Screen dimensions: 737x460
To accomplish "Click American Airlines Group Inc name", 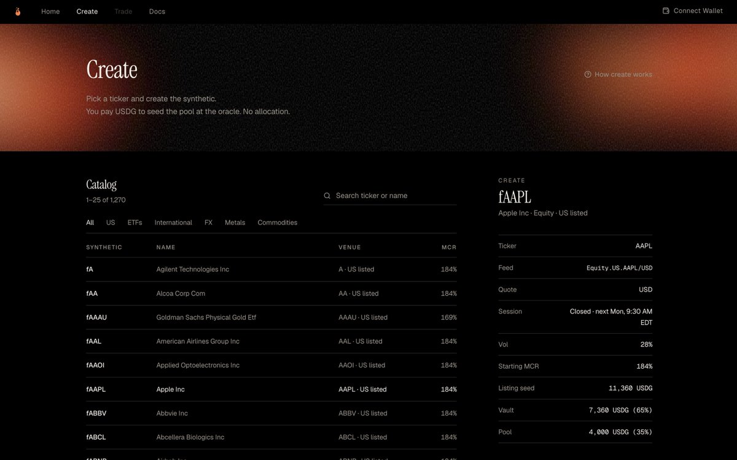I will (198, 341).
